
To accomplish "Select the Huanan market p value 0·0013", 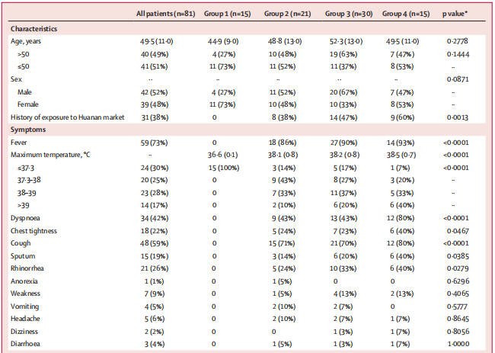I will (458, 117).
